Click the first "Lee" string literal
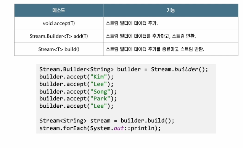Viewport: 243px width, 148px height. click(x=98, y=84)
